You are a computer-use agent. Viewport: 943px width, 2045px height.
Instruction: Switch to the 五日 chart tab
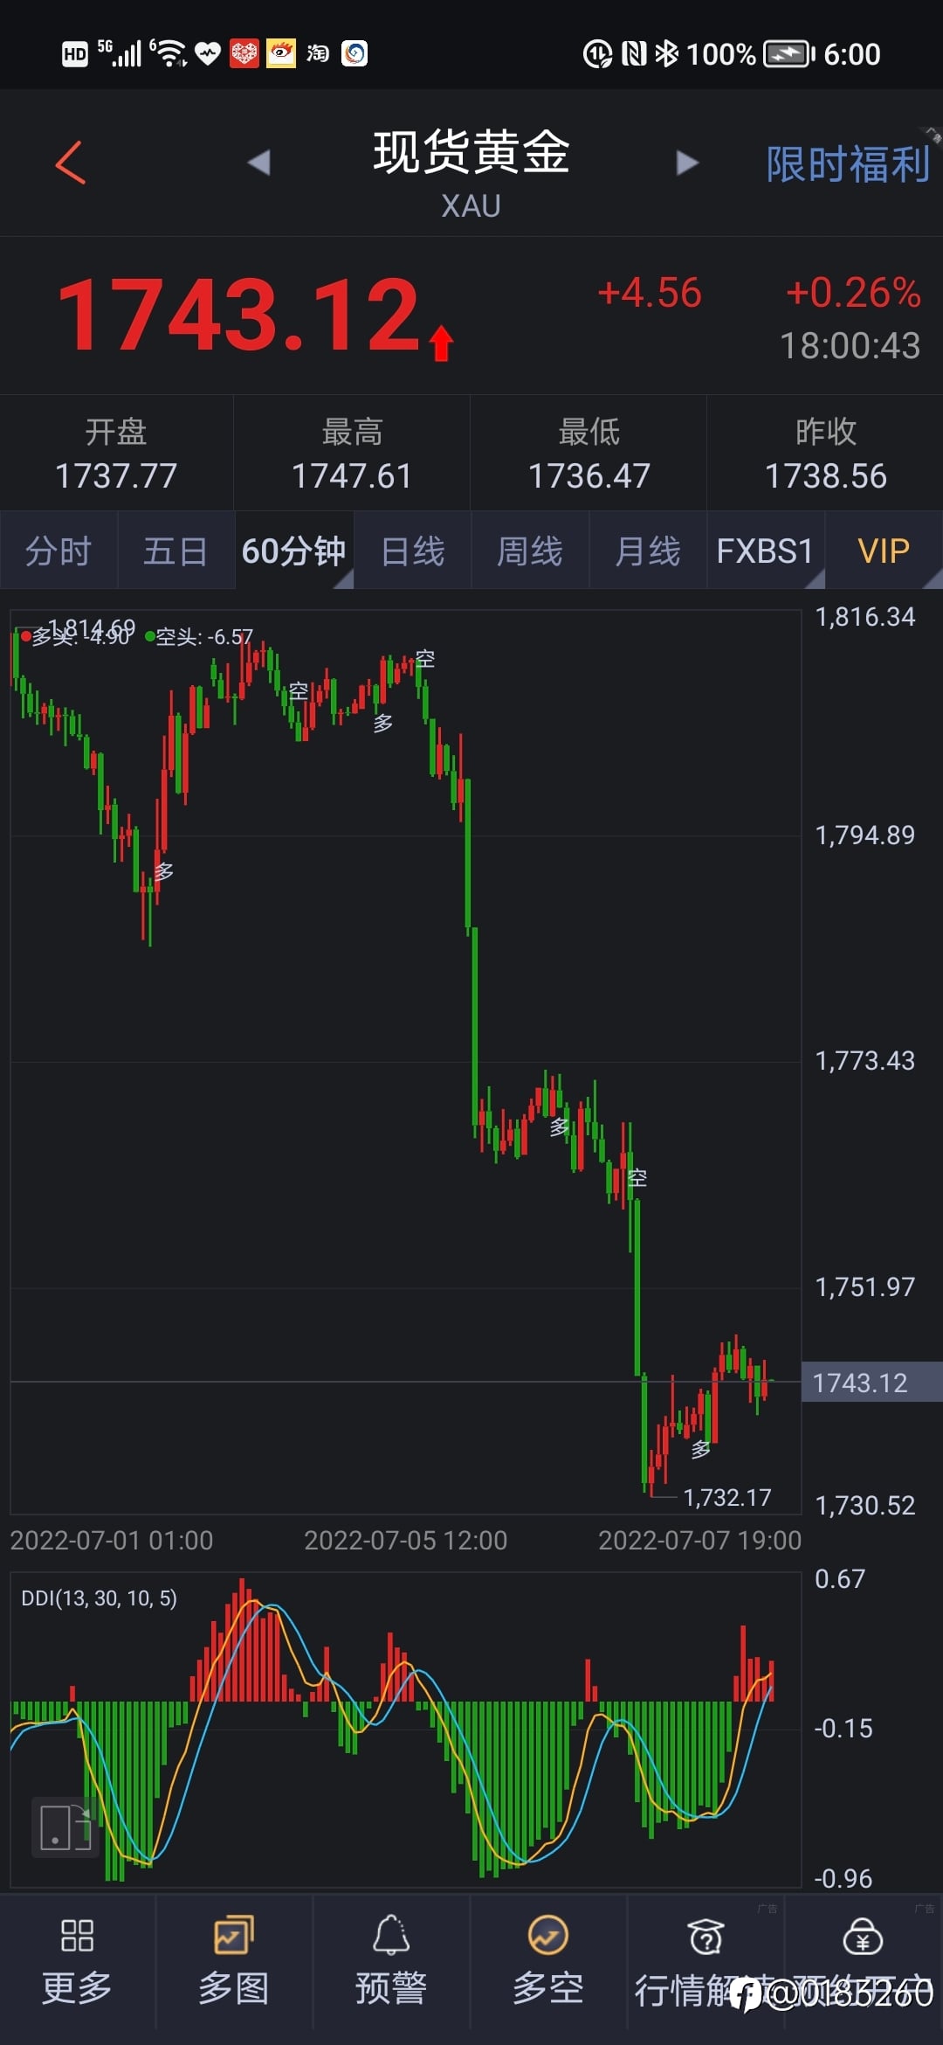(176, 551)
